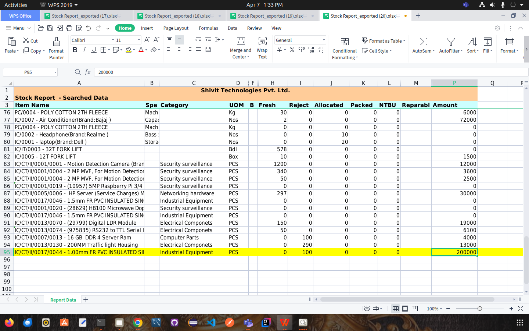The height and width of the screenshot is (331, 529).
Task: Click the Wrap Text icon
Action: point(262,41)
